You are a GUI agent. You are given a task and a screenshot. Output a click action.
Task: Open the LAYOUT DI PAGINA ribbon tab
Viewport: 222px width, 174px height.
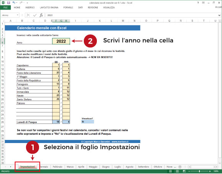click(49, 8)
